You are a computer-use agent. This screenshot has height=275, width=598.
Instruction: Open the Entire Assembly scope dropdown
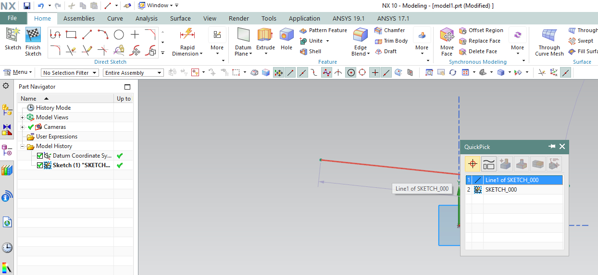[x=133, y=73]
